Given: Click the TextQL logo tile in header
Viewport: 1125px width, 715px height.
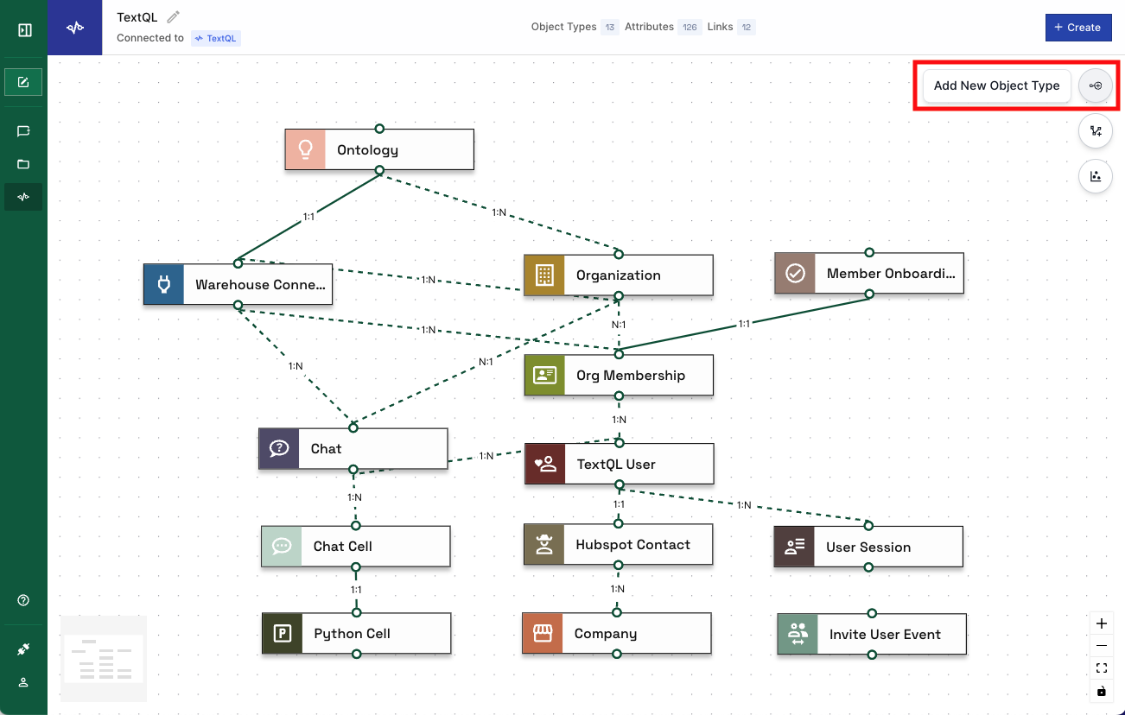Looking at the screenshot, I should click(x=75, y=28).
